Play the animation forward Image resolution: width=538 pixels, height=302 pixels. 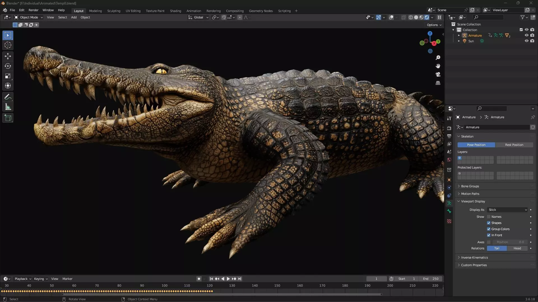228,279
